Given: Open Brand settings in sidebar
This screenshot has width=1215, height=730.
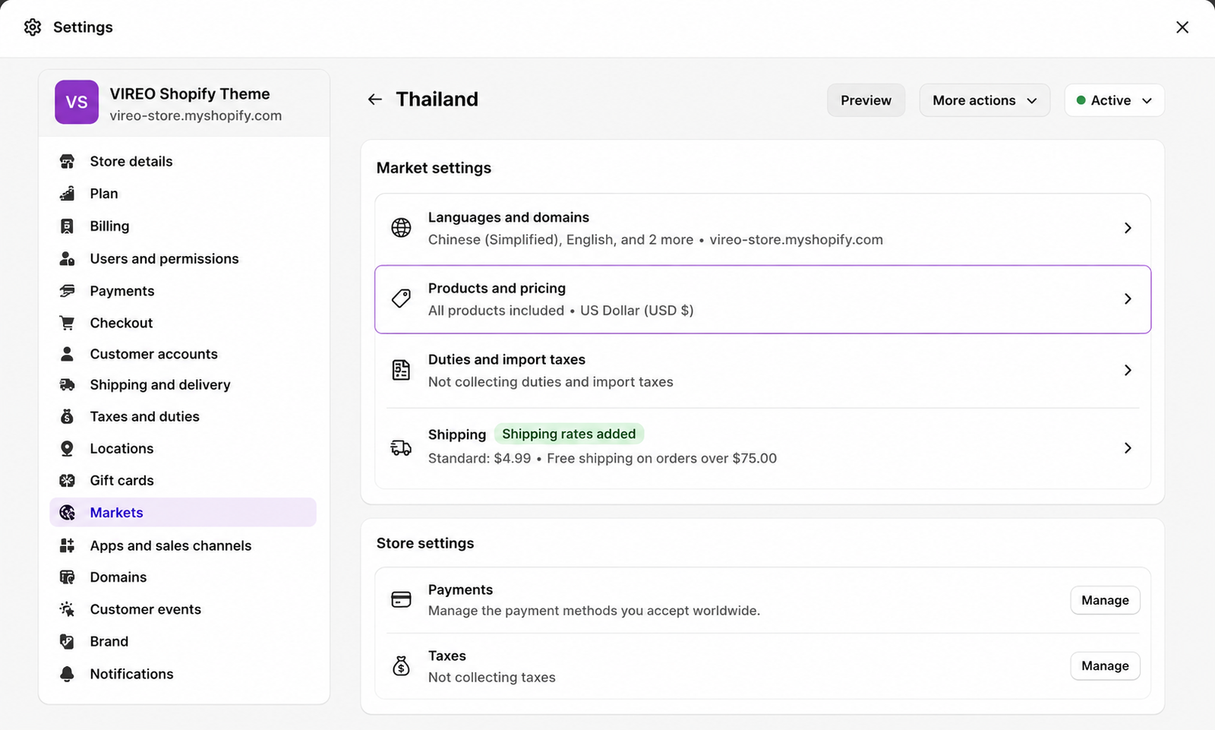Looking at the screenshot, I should [183, 642].
